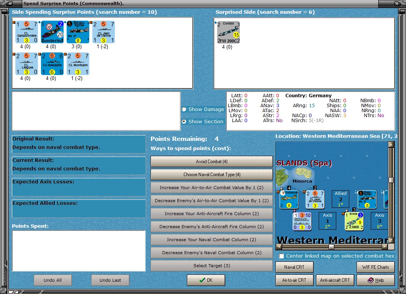Click the Whirlwind aircraft counter on map
The height and width of the screenshot is (294, 406).
[x=289, y=199]
